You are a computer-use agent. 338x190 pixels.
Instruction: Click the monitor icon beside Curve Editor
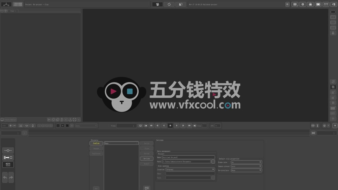point(2,119)
